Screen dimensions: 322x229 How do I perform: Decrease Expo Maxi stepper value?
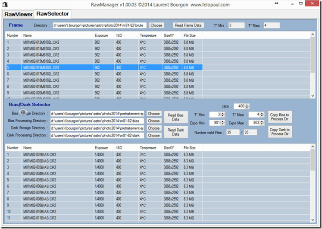(x=262, y=124)
